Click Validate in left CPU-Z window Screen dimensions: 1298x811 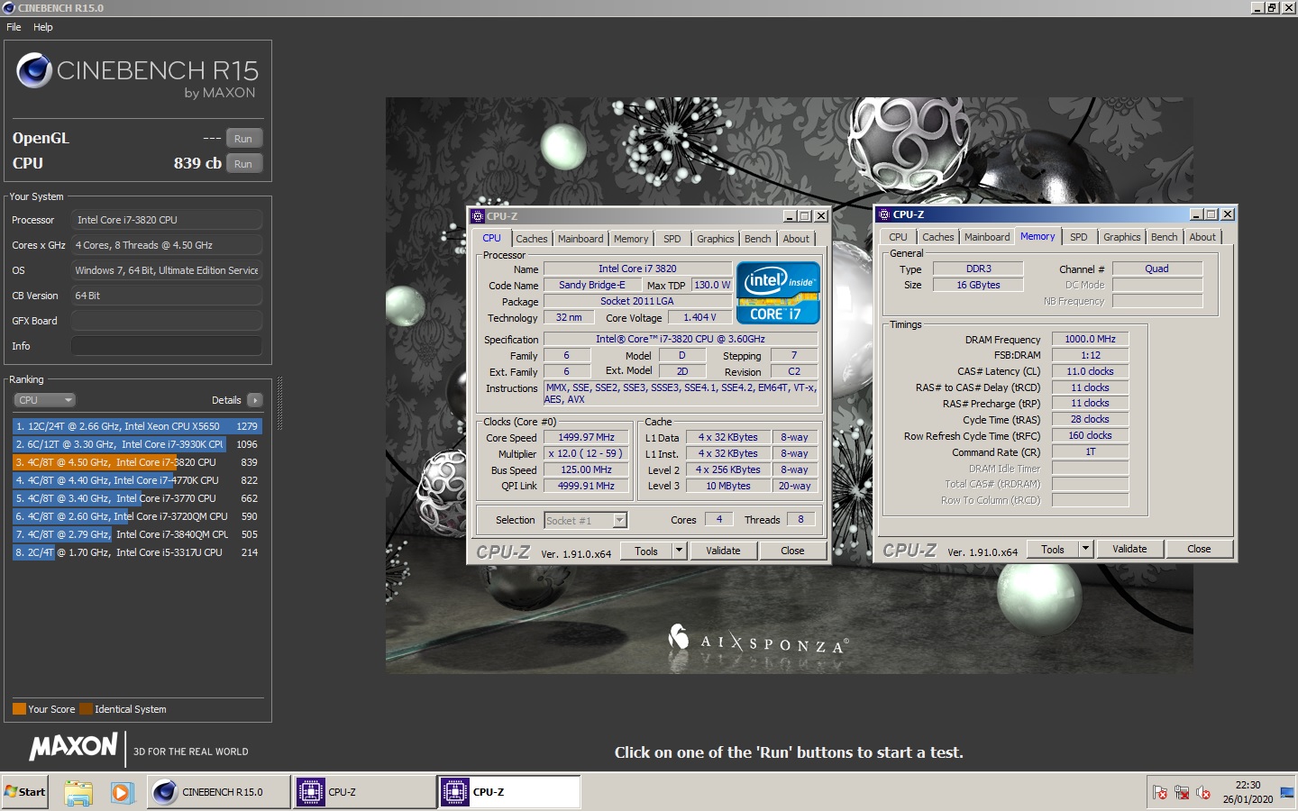pyautogui.click(x=723, y=551)
